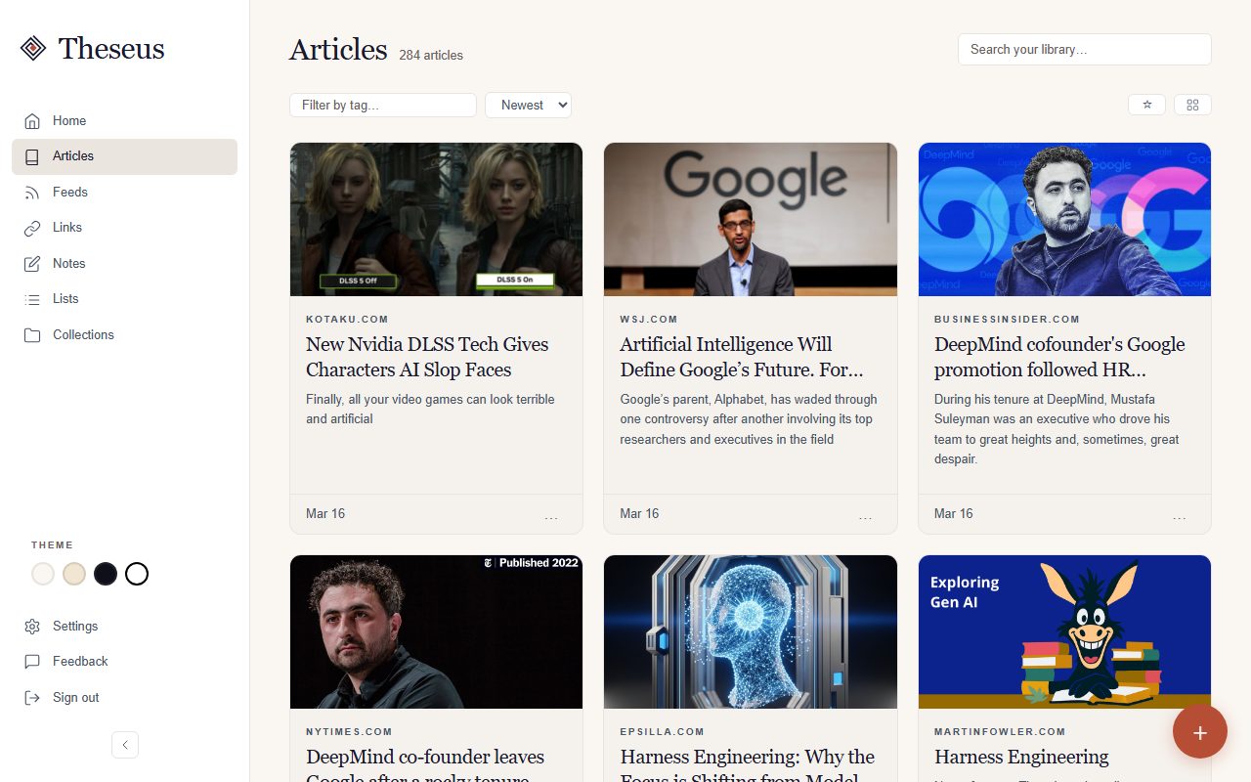The width and height of the screenshot is (1251, 782).
Task: Click the Home house icon
Action: coord(32,121)
